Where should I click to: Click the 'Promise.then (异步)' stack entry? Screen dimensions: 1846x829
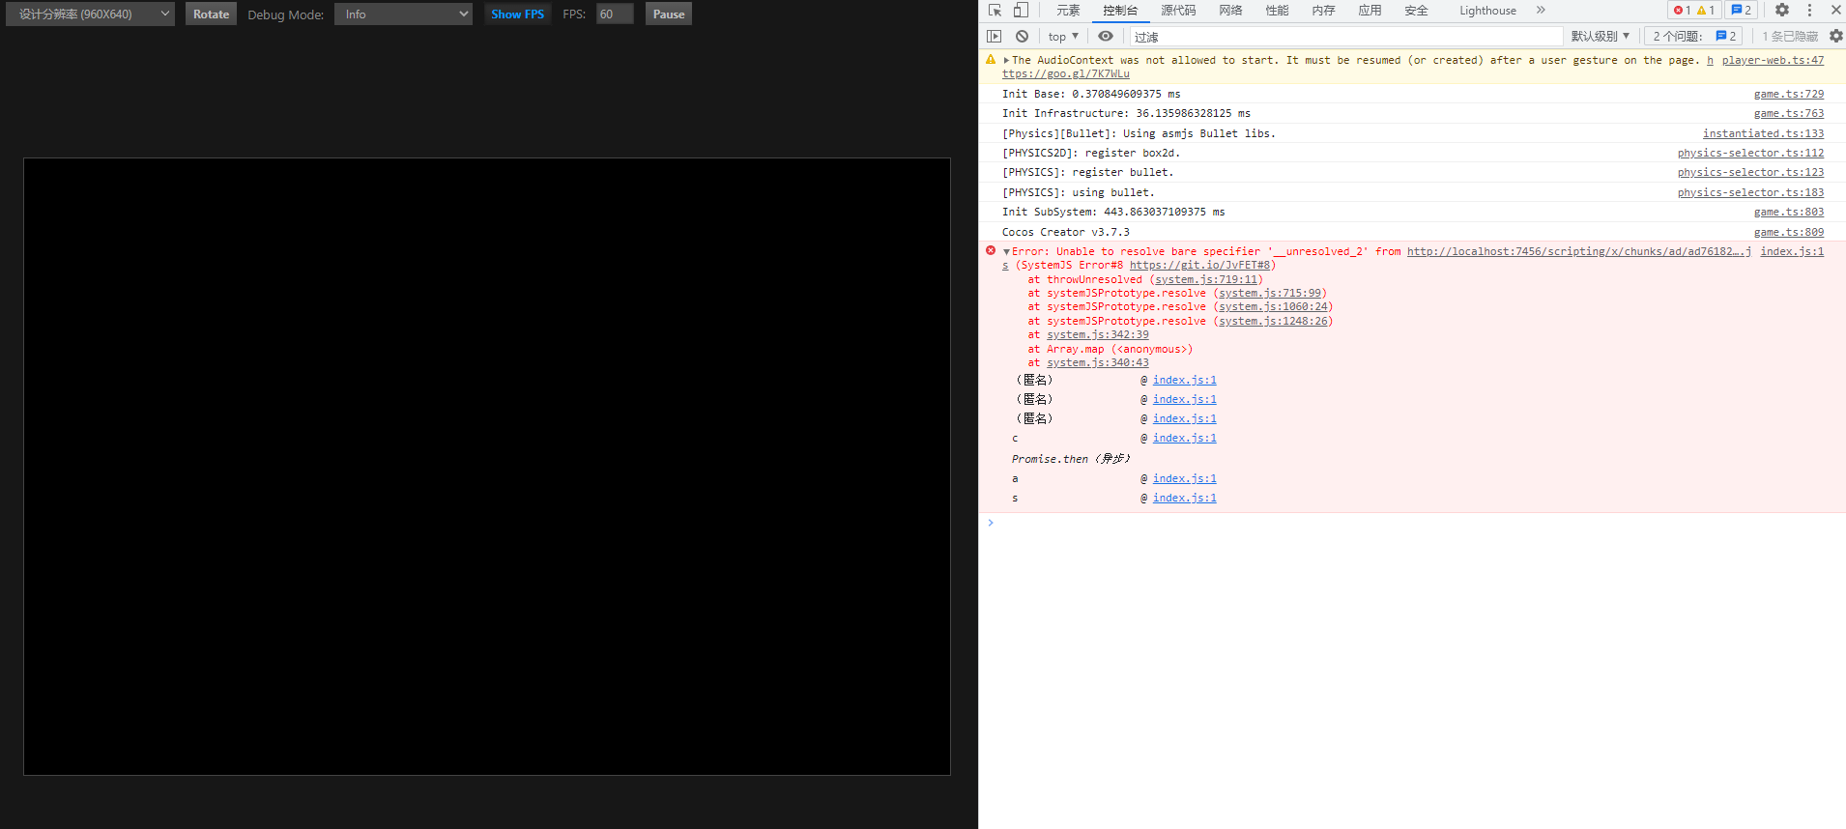point(1071,459)
